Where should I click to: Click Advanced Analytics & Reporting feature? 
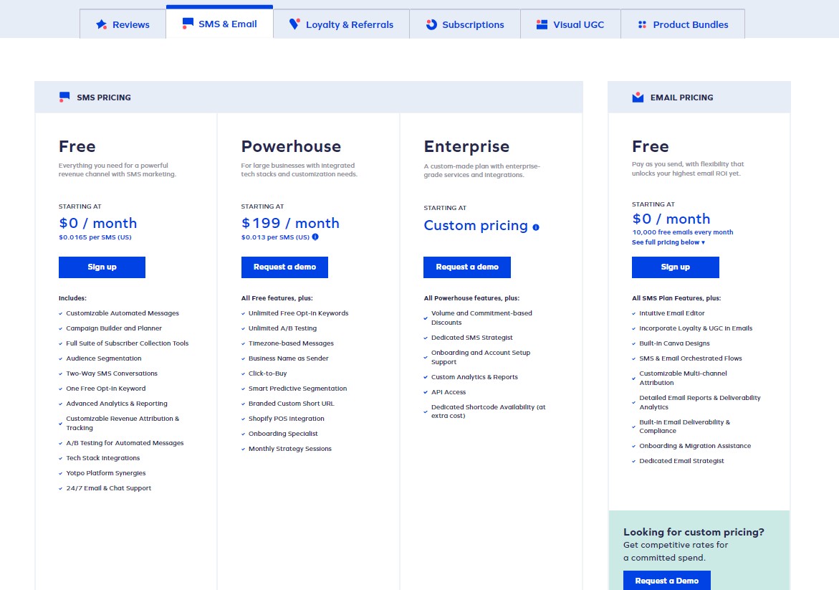(117, 404)
